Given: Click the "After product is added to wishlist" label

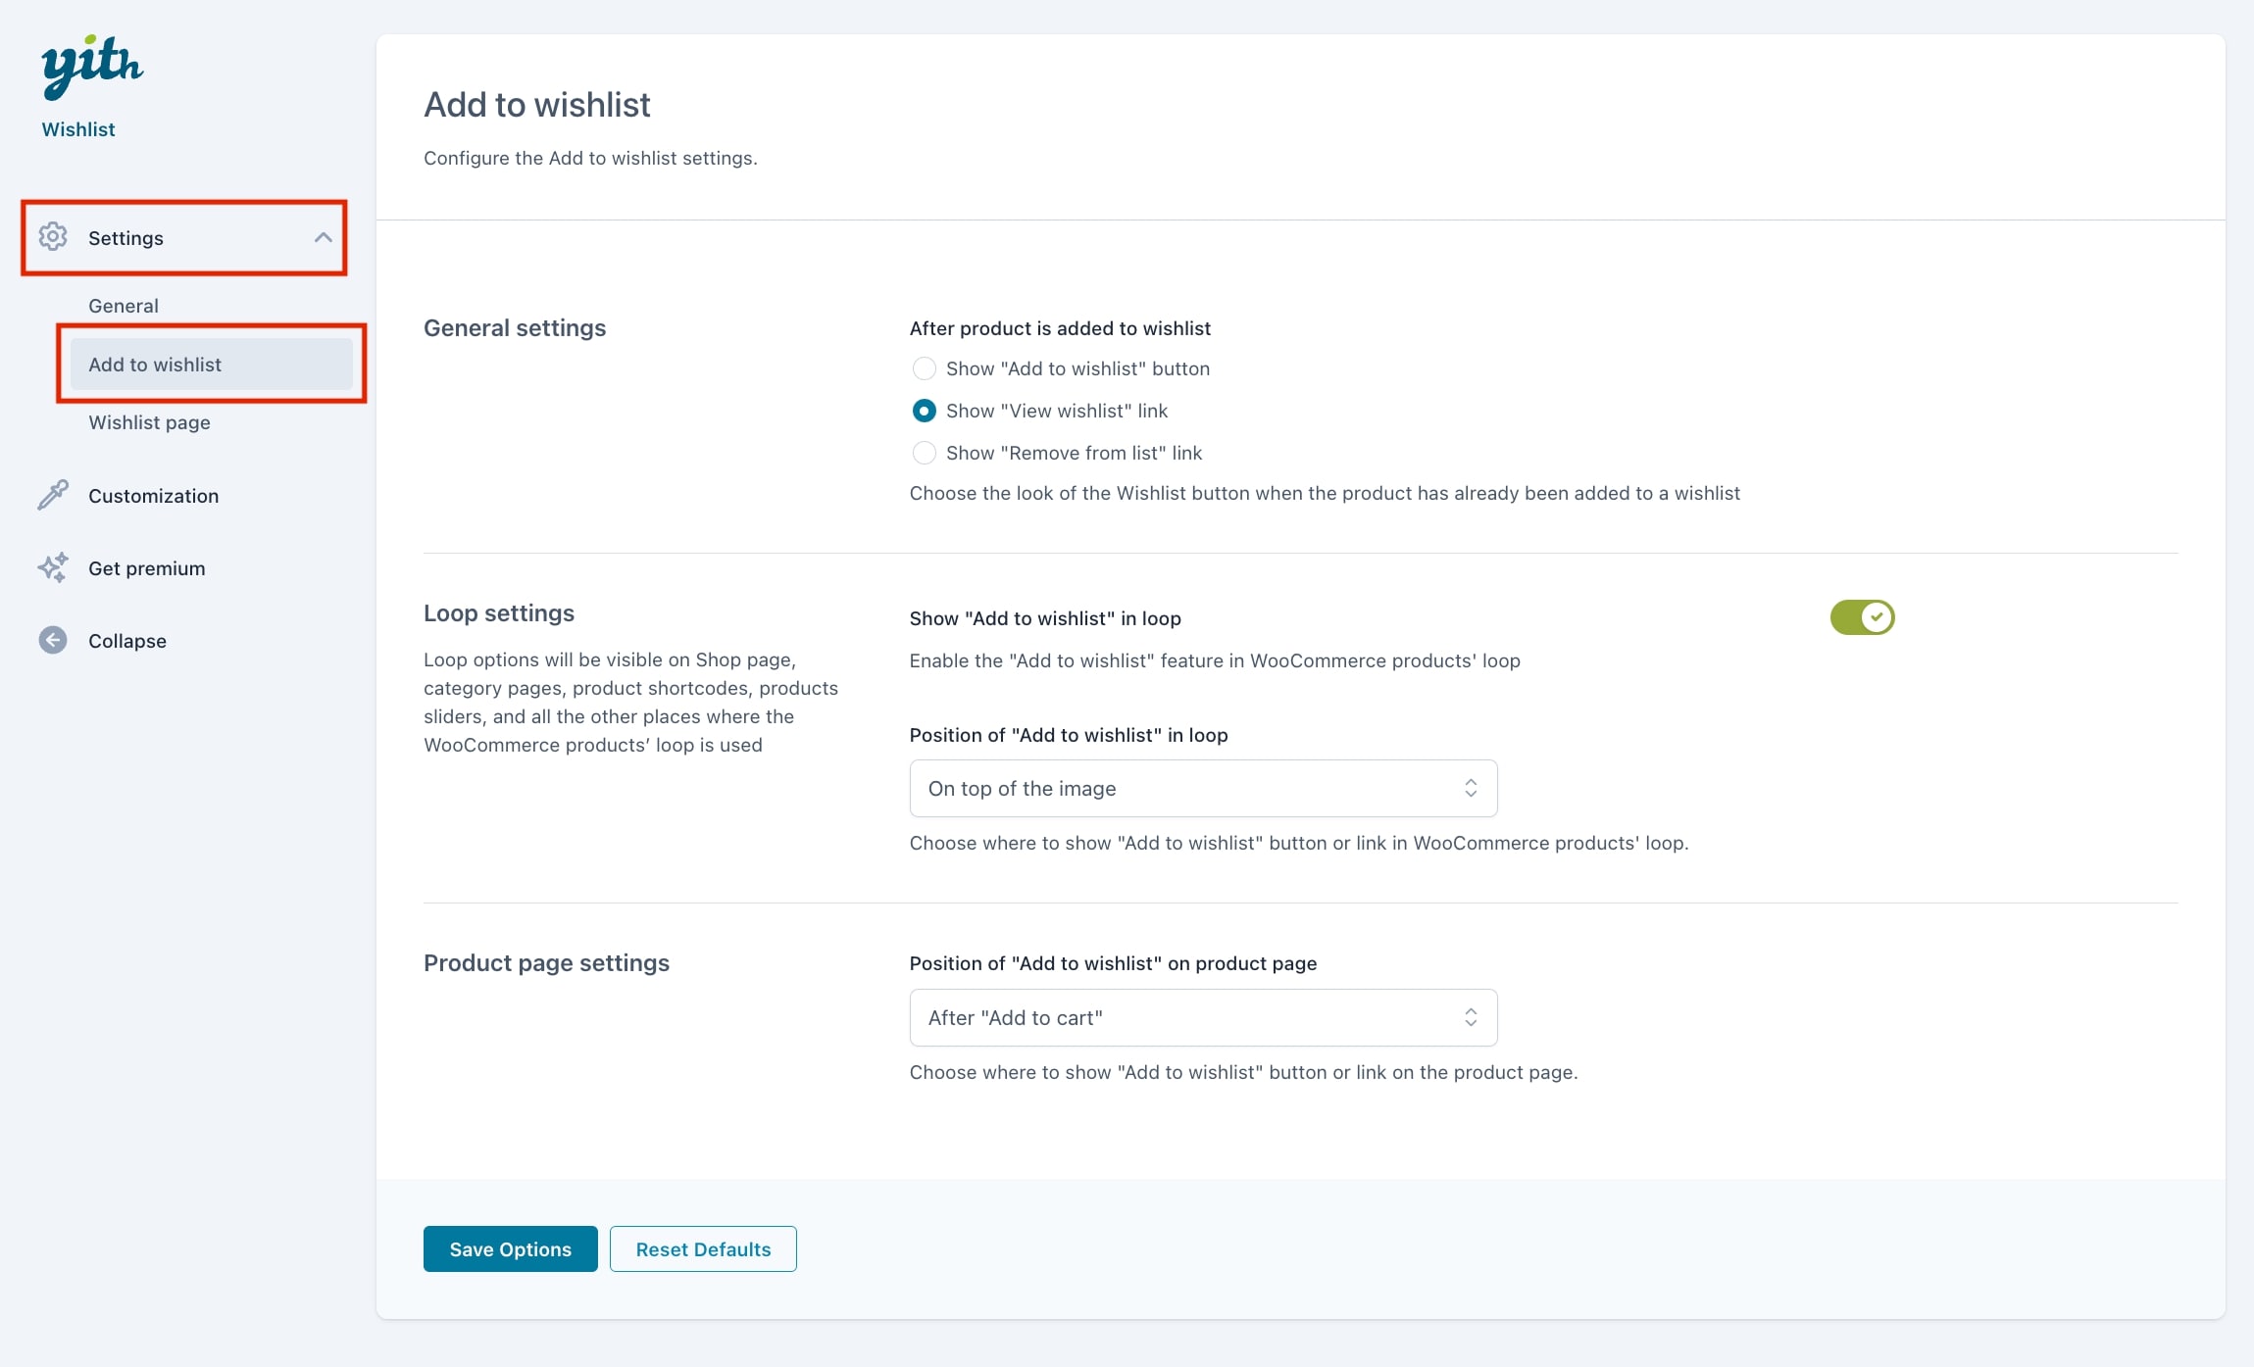Looking at the screenshot, I should pyautogui.click(x=1060, y=328).
